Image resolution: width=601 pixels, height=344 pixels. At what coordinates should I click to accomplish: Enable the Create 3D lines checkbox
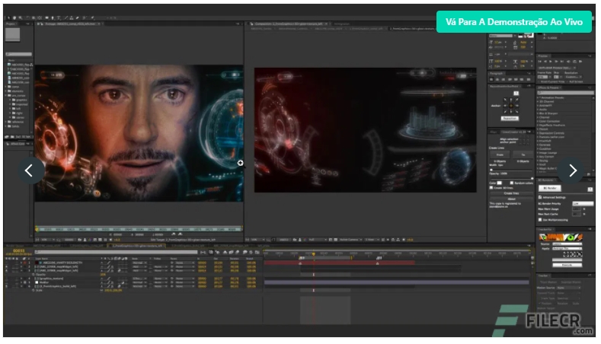491,188
